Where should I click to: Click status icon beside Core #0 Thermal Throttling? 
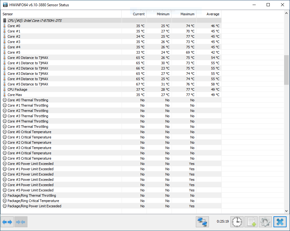pos(5,100)
